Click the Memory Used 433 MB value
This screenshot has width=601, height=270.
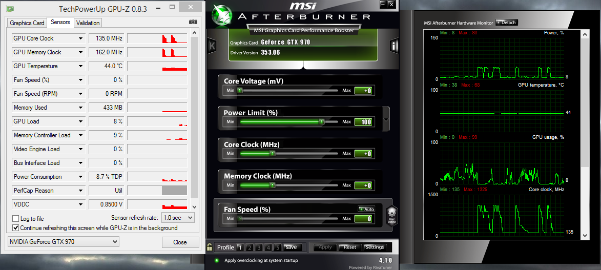tap(106, 108)
